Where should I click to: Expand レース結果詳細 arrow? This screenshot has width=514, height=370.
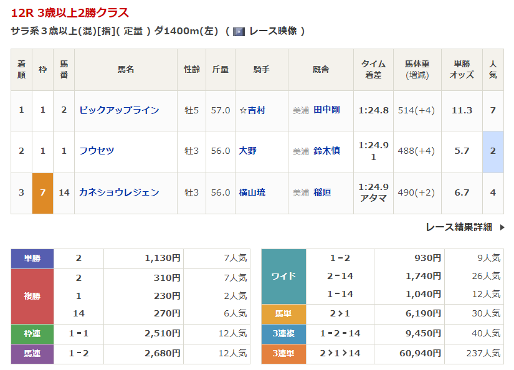(x=502, y=227)
